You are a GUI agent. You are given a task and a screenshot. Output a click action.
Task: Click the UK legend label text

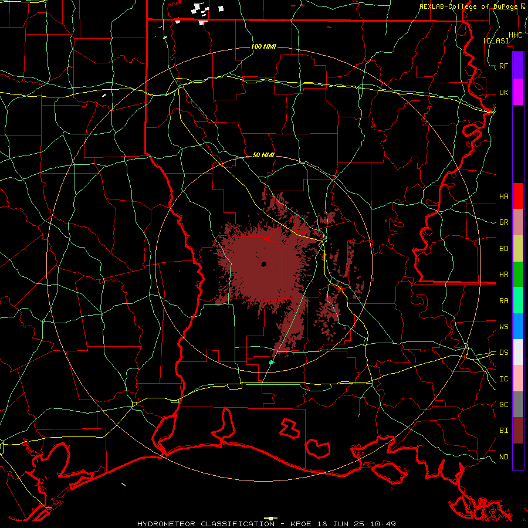503,92
